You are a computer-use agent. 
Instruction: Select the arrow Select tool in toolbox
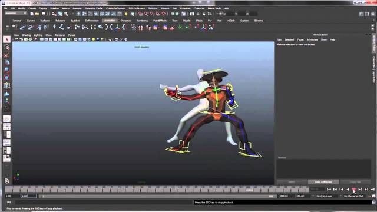pos(6,39)
